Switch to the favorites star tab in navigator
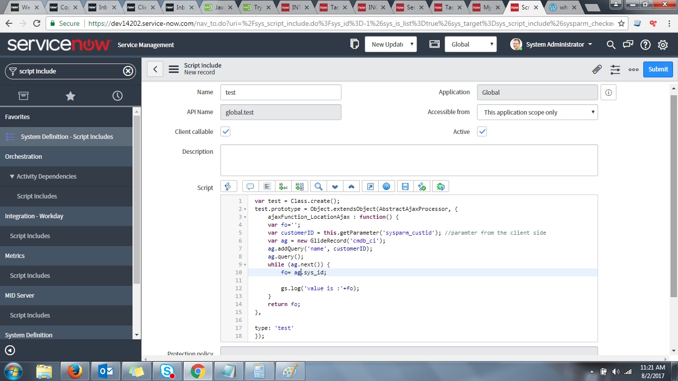Screen dimensions: 678x381 tap(70, 96)
